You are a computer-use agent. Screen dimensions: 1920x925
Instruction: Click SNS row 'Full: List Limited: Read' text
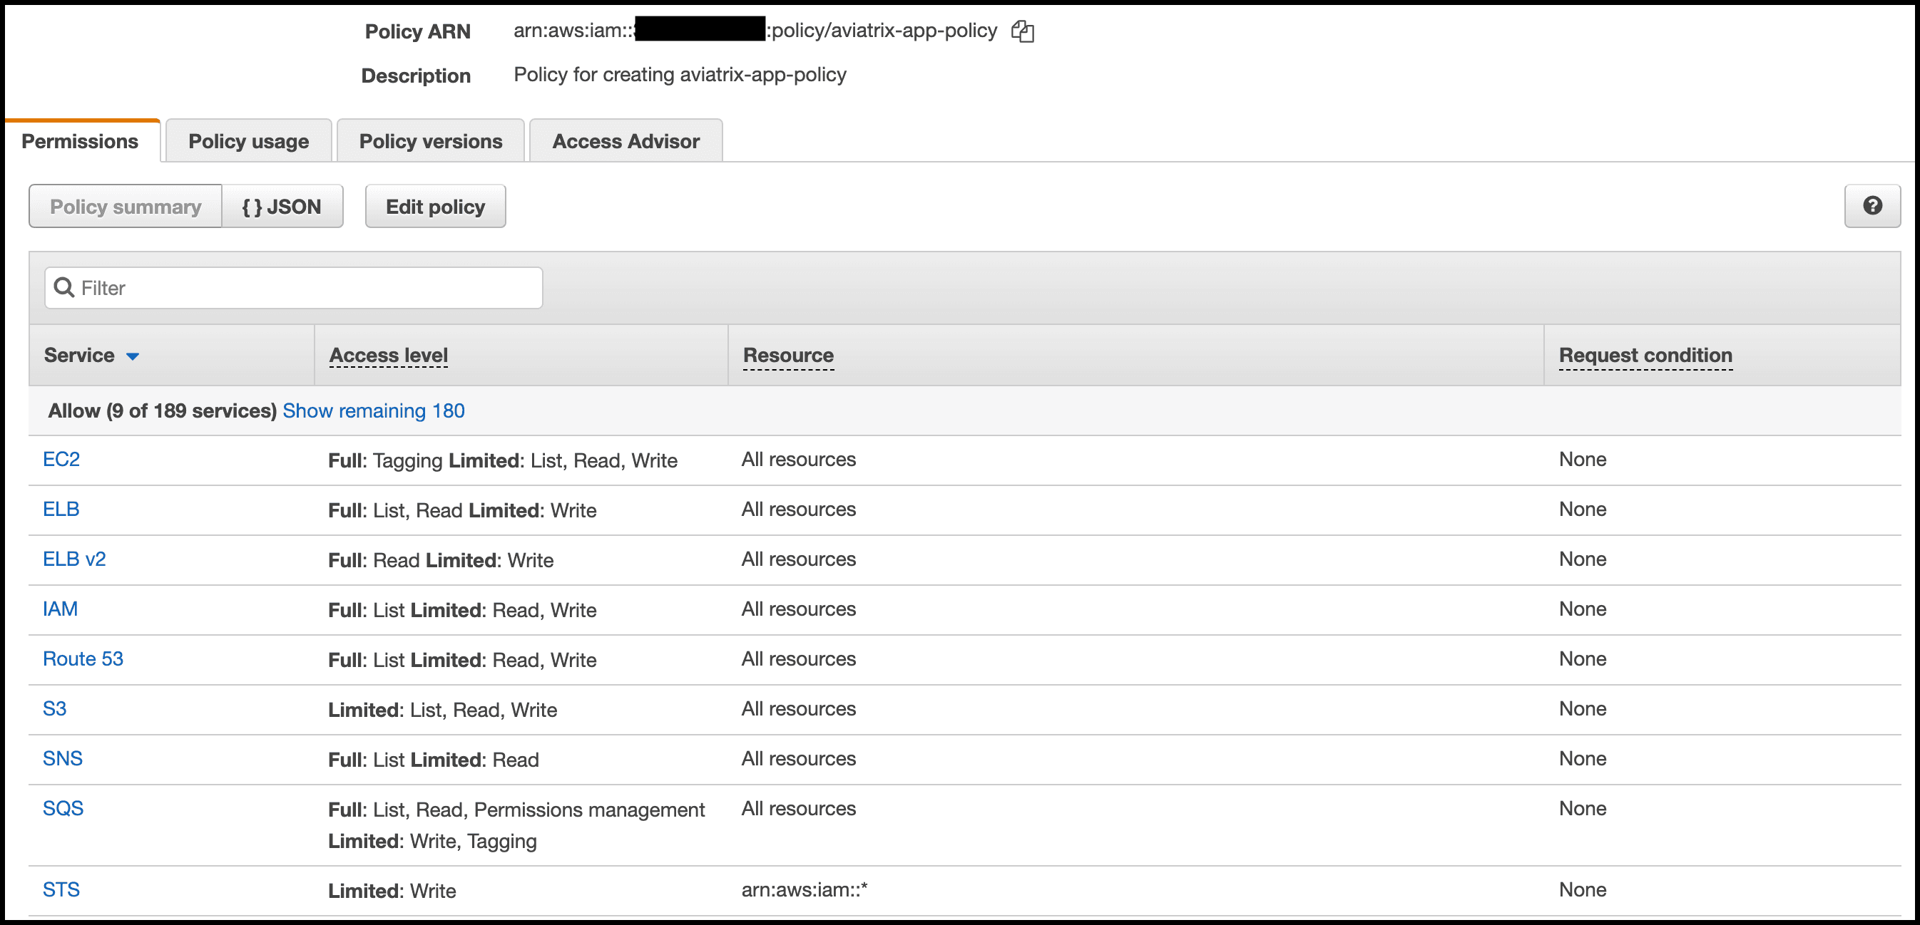(434, 760)
